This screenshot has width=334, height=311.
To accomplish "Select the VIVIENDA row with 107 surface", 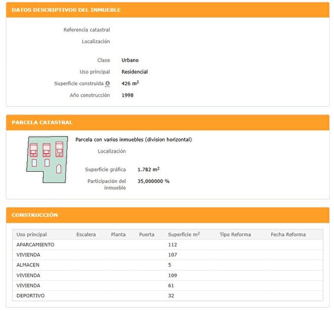I will click(168, 255).
